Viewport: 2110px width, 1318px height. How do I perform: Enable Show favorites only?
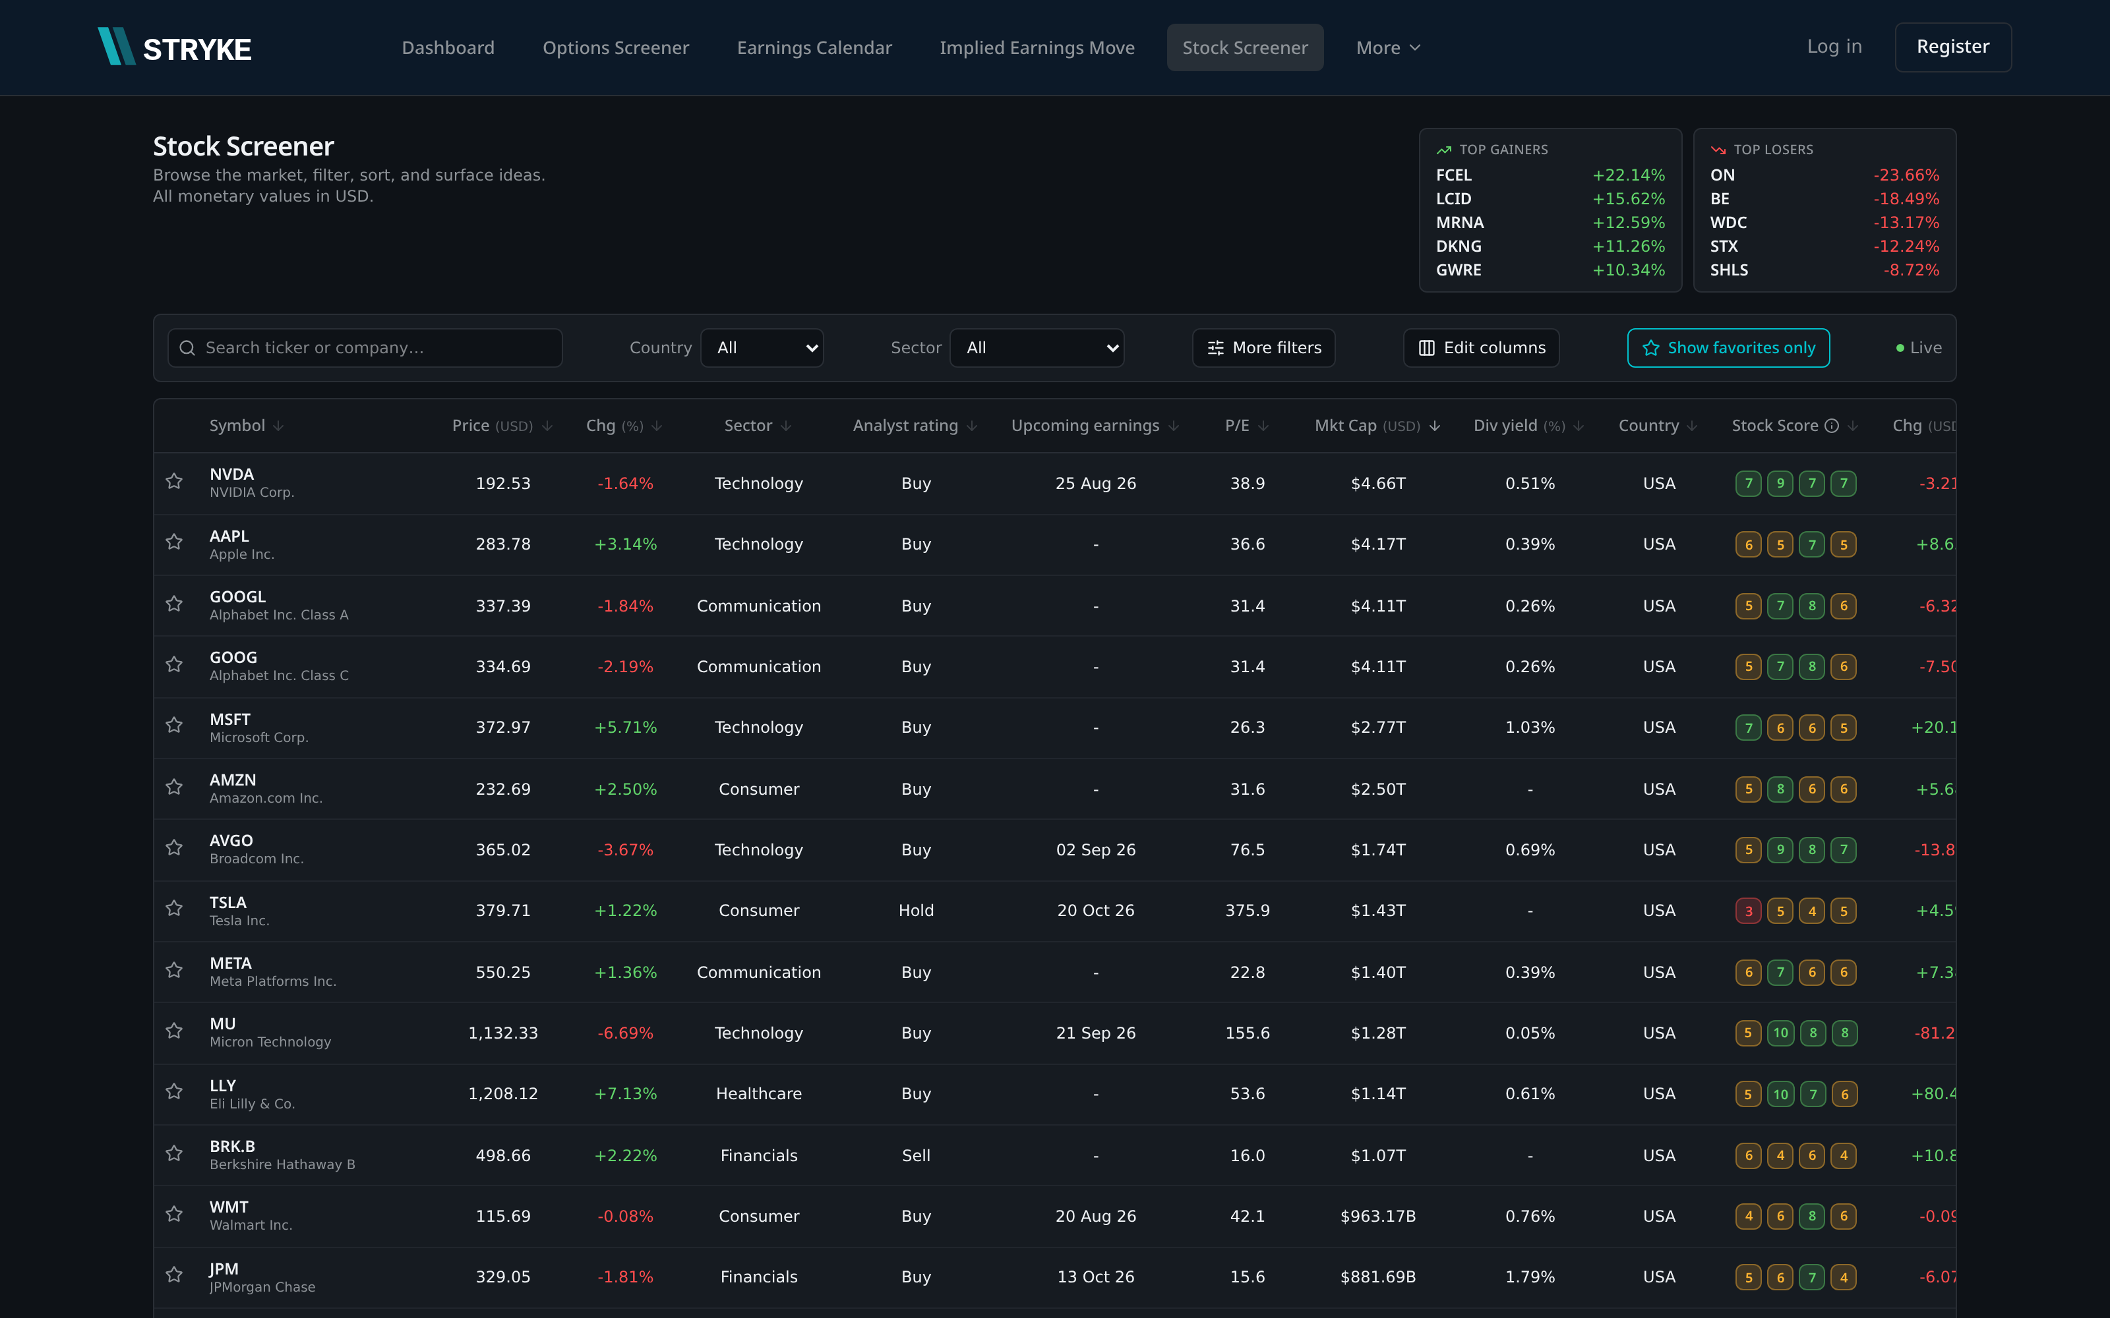[x=1728, y=348]
